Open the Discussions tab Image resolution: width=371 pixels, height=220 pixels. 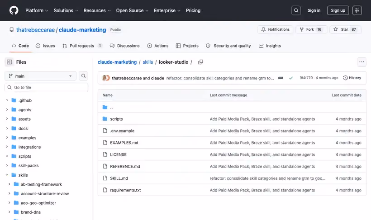click(125, 46)
